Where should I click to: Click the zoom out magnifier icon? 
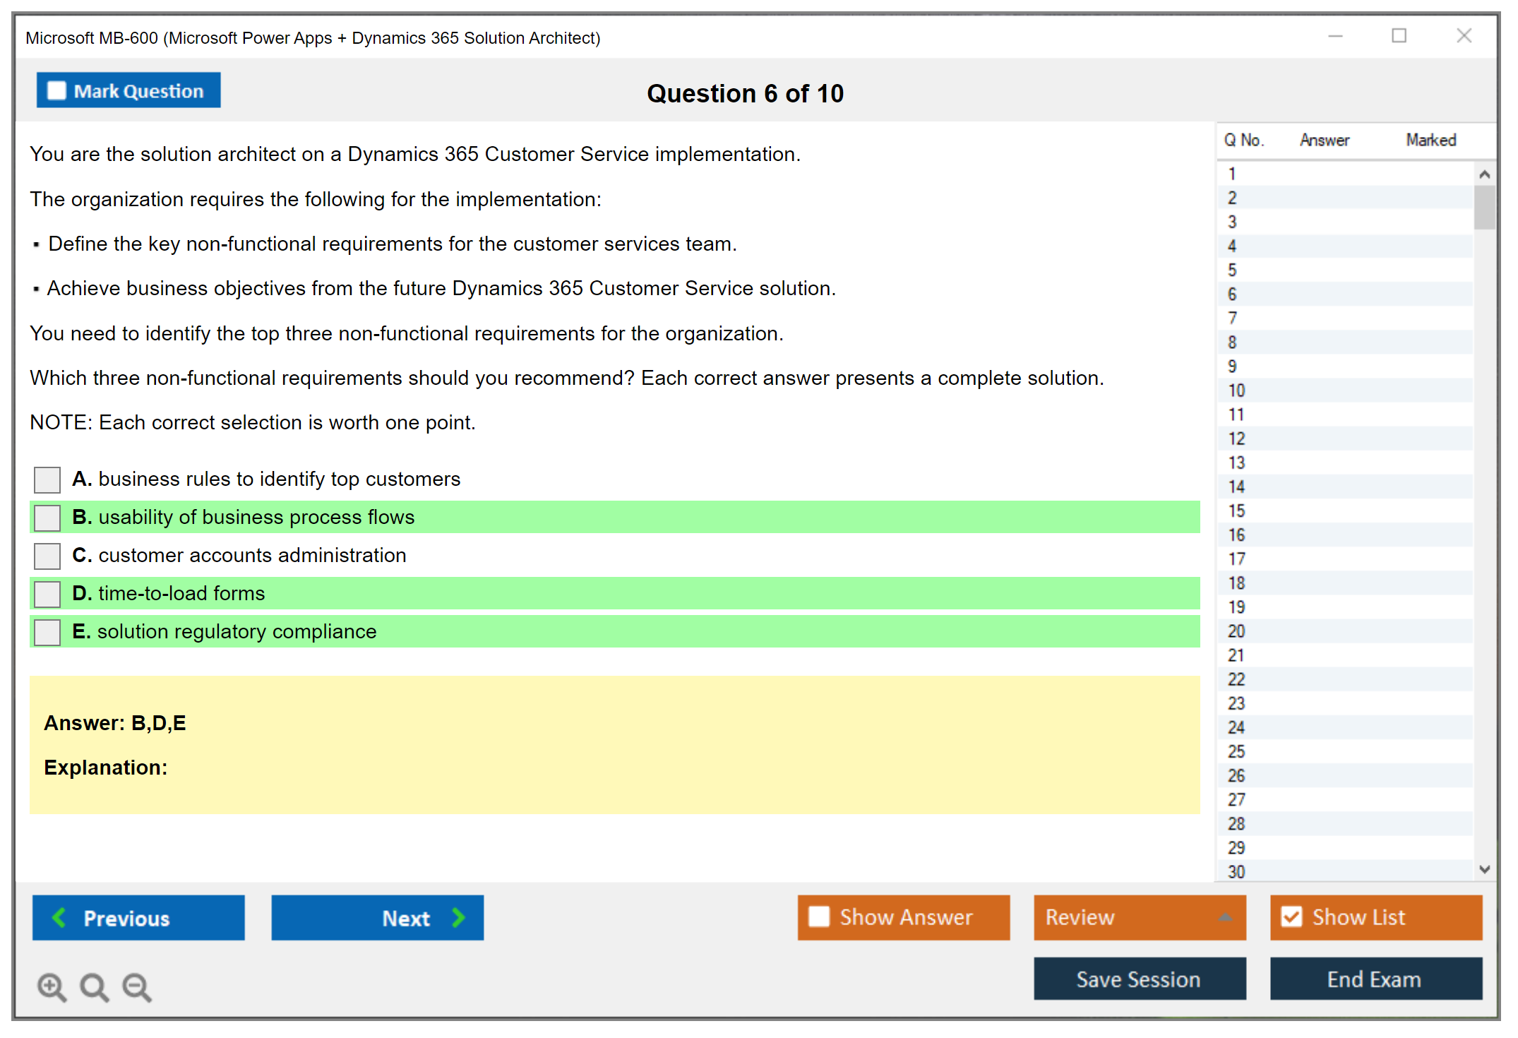(137, 986)
